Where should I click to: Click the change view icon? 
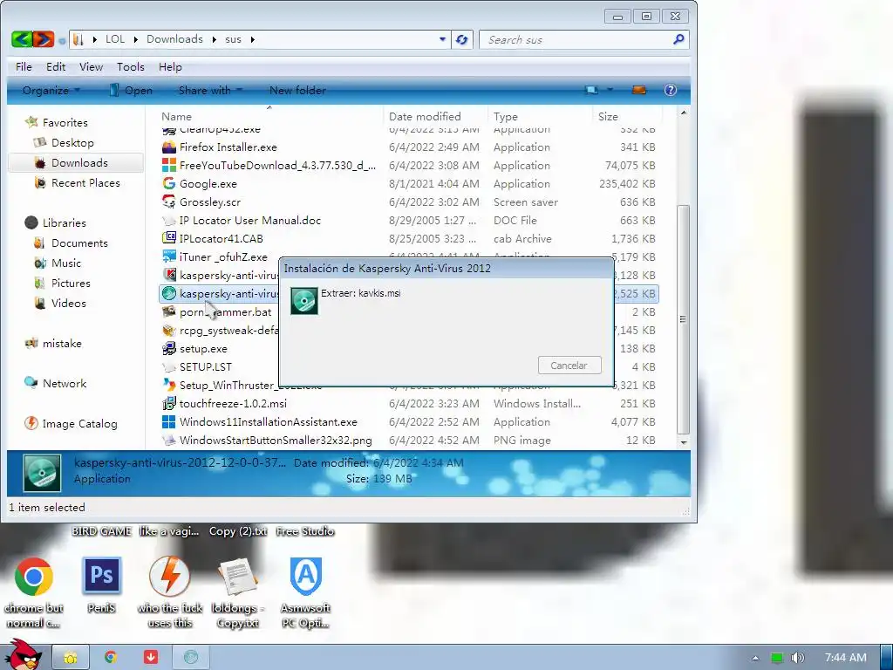[592, 90]
